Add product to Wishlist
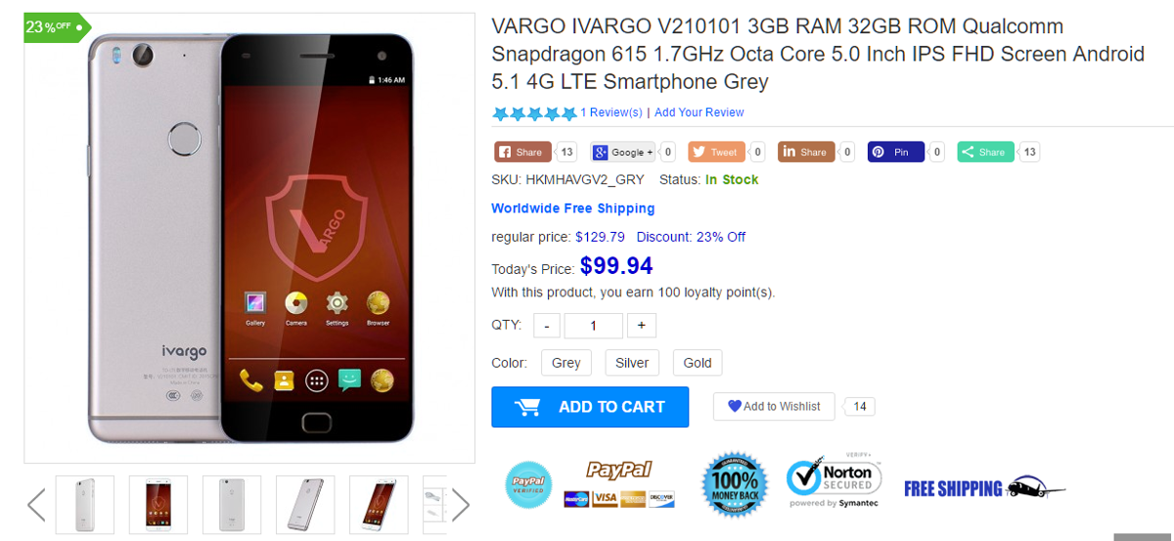This screenshot has width=1174, height=541. (x=774, y=407)
